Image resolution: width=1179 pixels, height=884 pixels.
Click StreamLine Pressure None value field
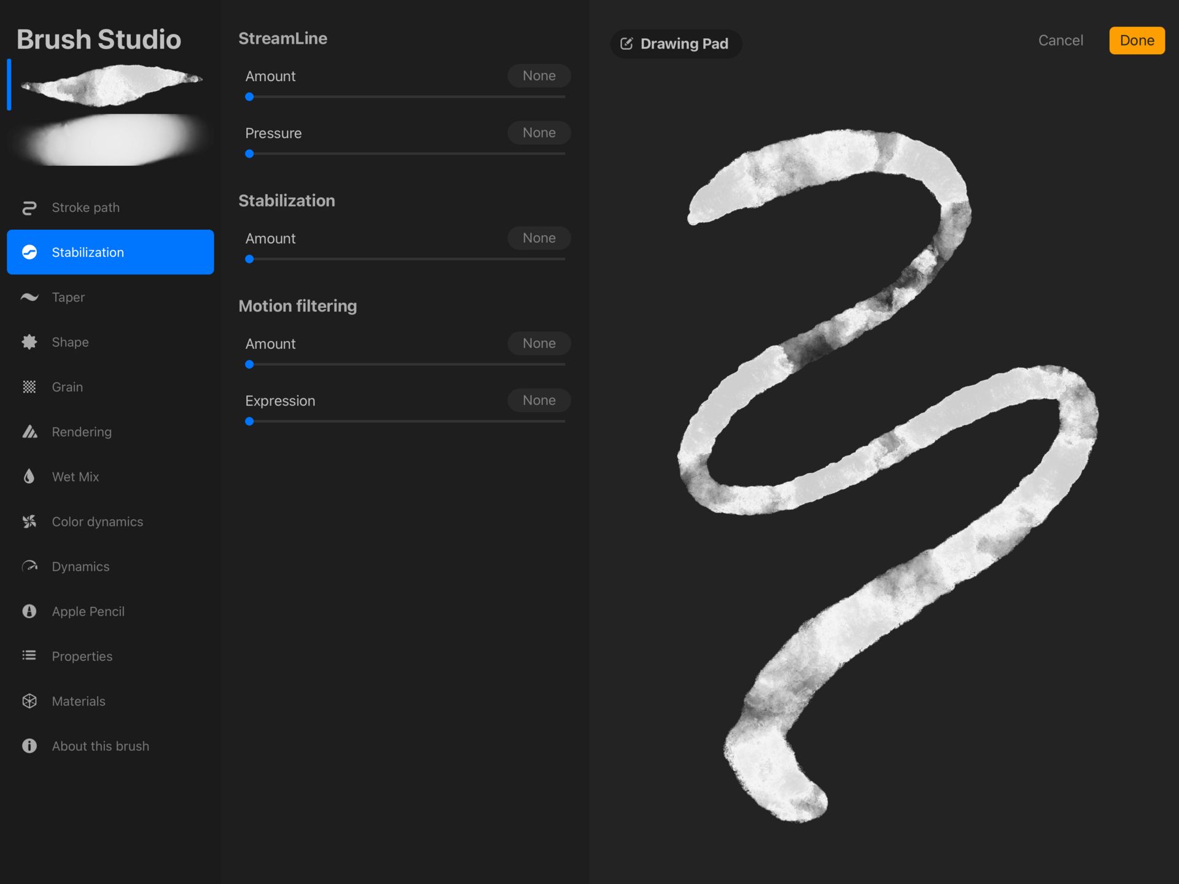(x=539, y=133)
